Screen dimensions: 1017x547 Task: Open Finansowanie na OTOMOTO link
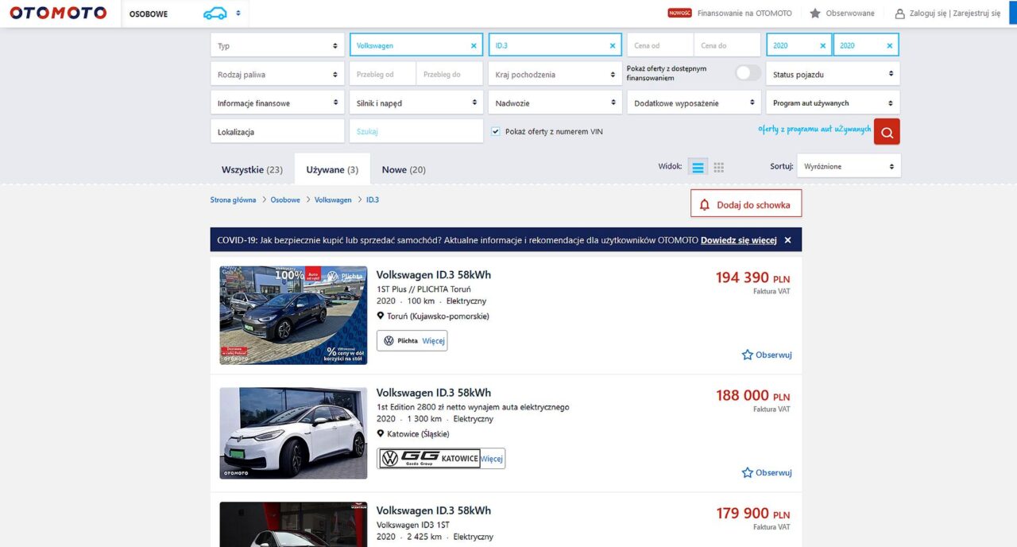(744, 14)
